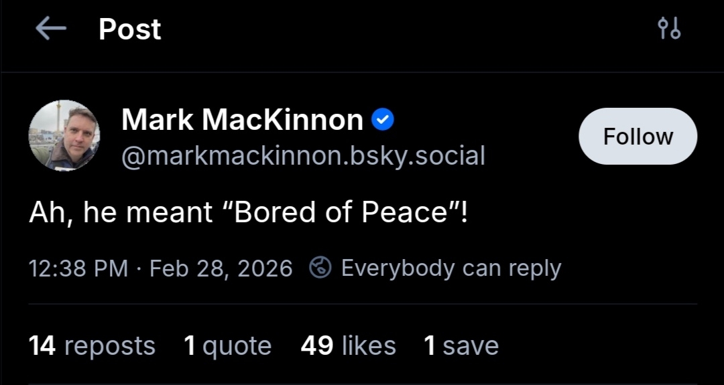Click the "Everybody can reply" label
The height and width of the screenshot is (385, 724).
[451, 268]
